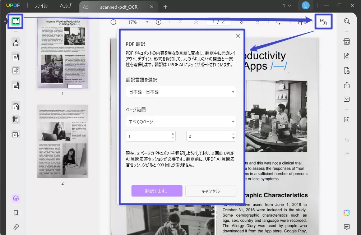Go to the previous page arrow
Viewport: 361px width, 235px height.
[196, 22]
